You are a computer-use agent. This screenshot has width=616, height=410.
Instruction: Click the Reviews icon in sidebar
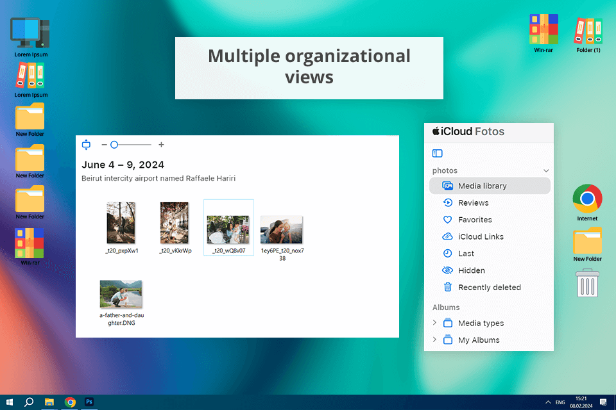pos(447,203)
